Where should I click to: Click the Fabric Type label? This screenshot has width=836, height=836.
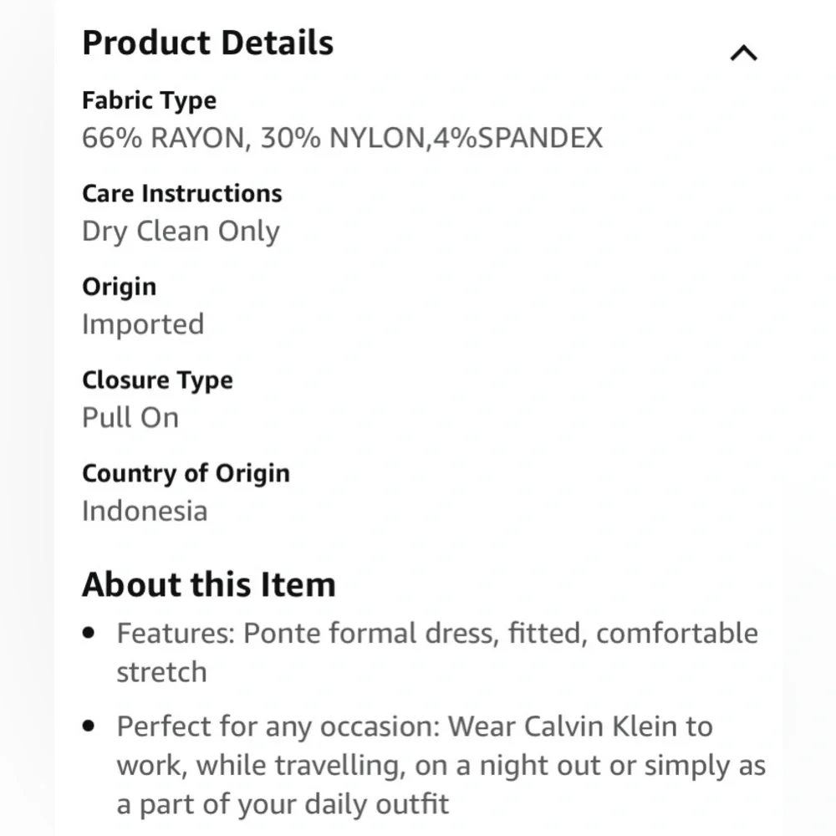pos(149,101)
